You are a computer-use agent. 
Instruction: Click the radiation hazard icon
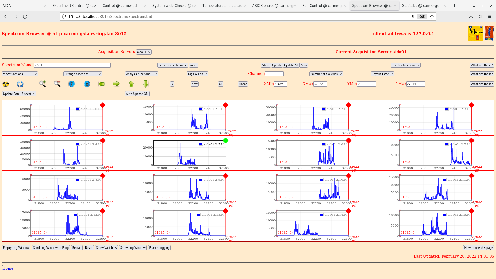tap(5, 84)
